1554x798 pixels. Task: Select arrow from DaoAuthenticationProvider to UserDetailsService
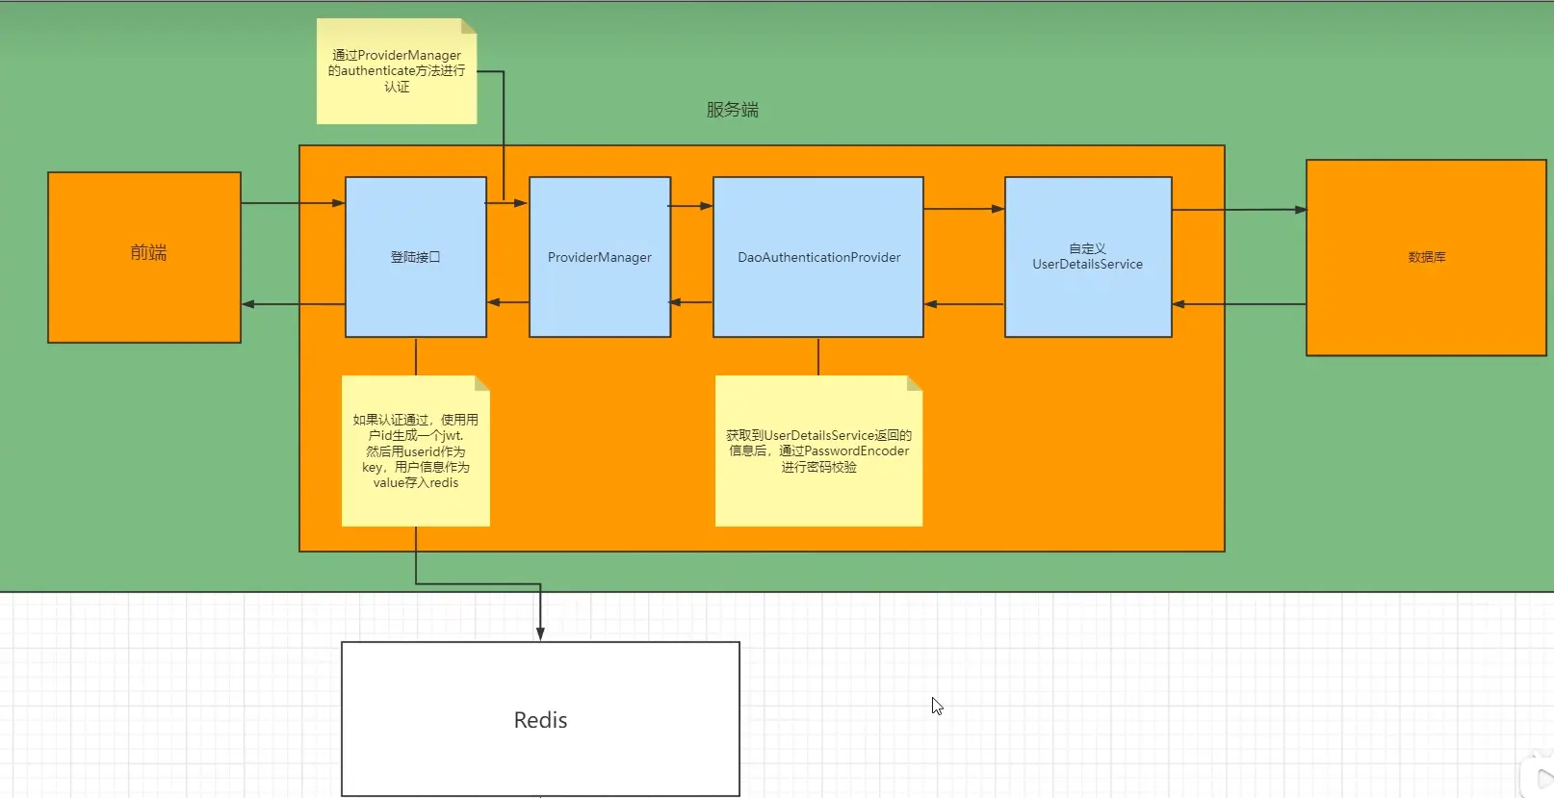(963, 209)
